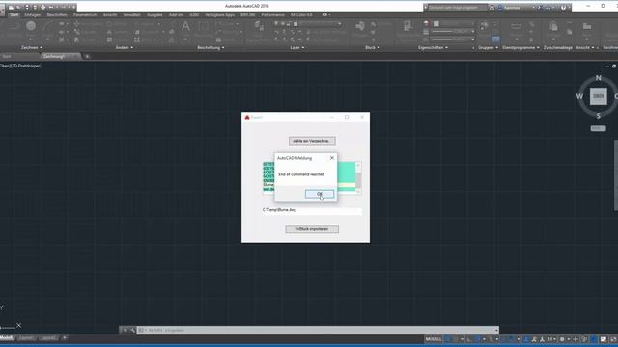
Task: Open the linetype dropdown in Eigenschaften
Action: pyautogui.click(x=453, y=40)
